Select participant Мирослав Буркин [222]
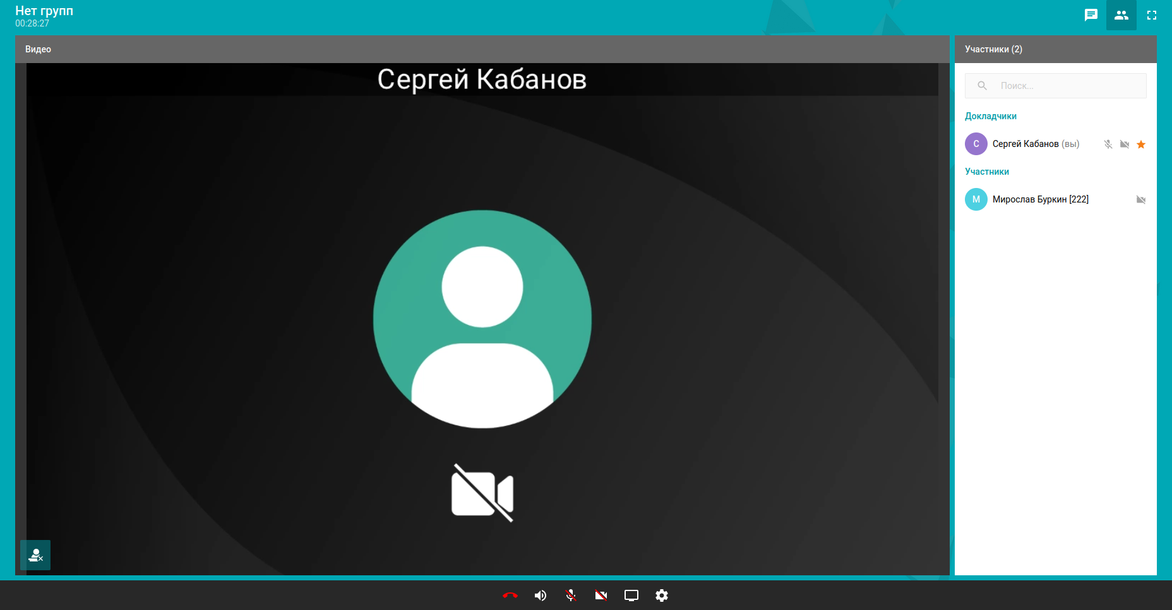Viewport: 1172px width, 610px height. (x=1040, y=199)
